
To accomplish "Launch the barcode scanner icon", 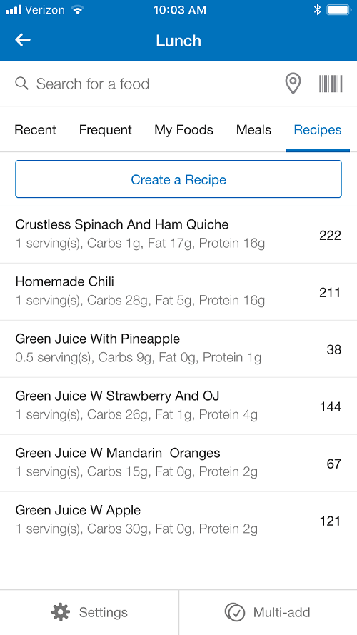I will 331,84.
